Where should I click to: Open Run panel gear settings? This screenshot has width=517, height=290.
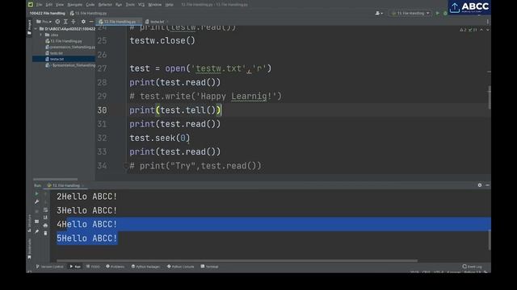[480, 185]
